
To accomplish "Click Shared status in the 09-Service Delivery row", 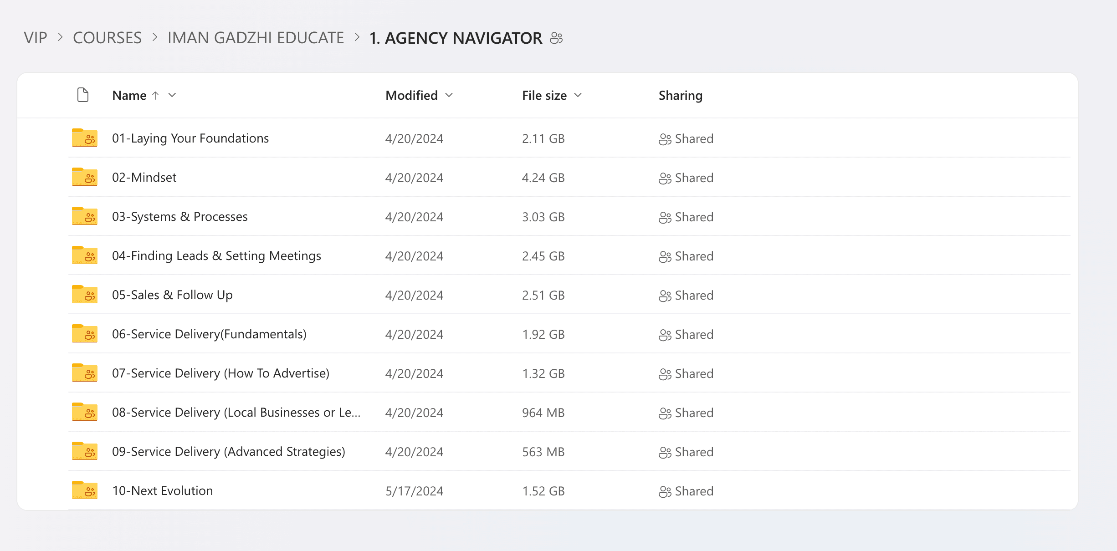I will [x=686, y=452].
